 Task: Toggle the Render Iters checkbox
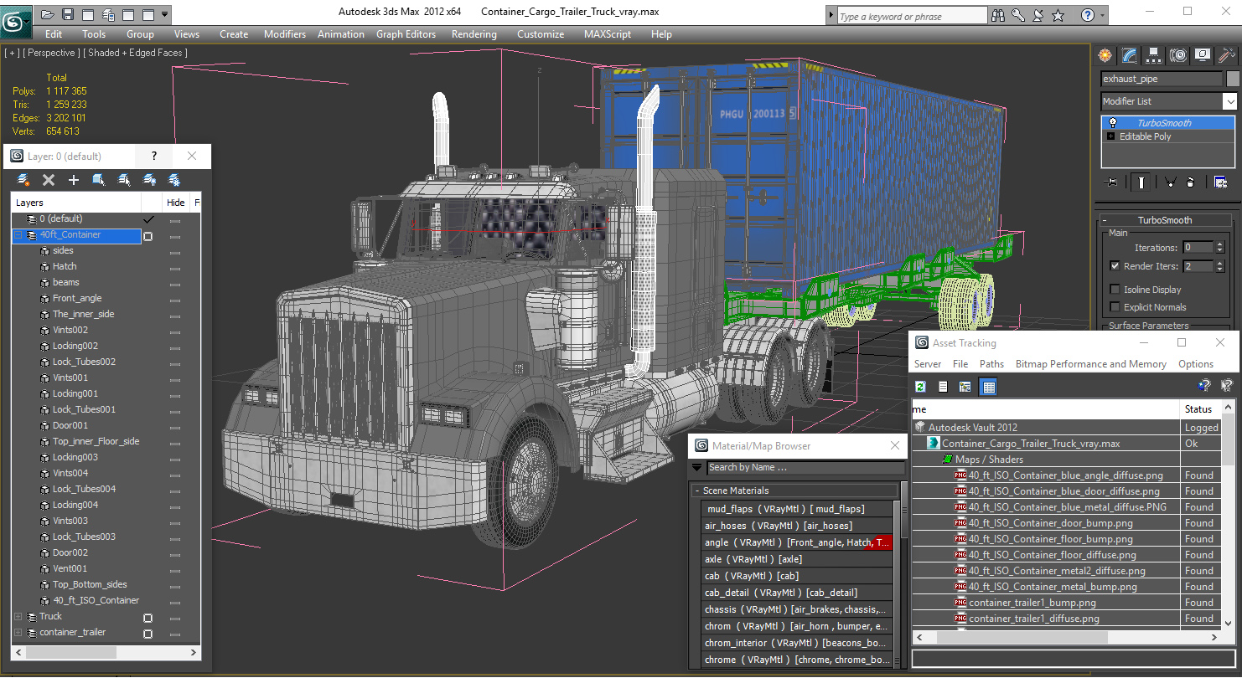click(x=1115, y=266)
